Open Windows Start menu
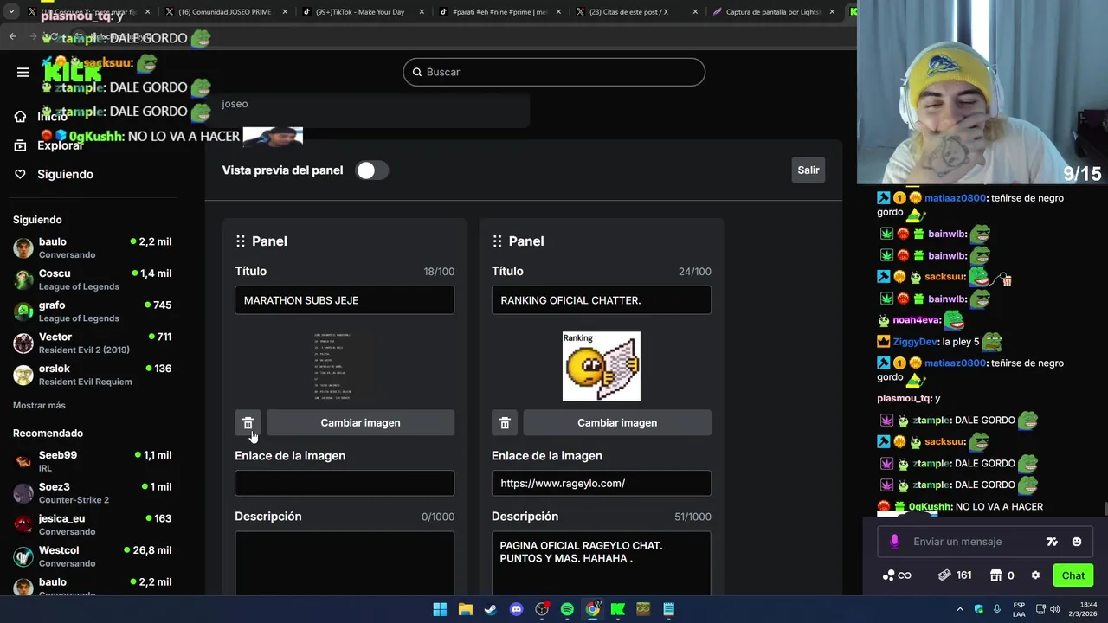Screen dimensions: 1108x623 pos(440,609)
